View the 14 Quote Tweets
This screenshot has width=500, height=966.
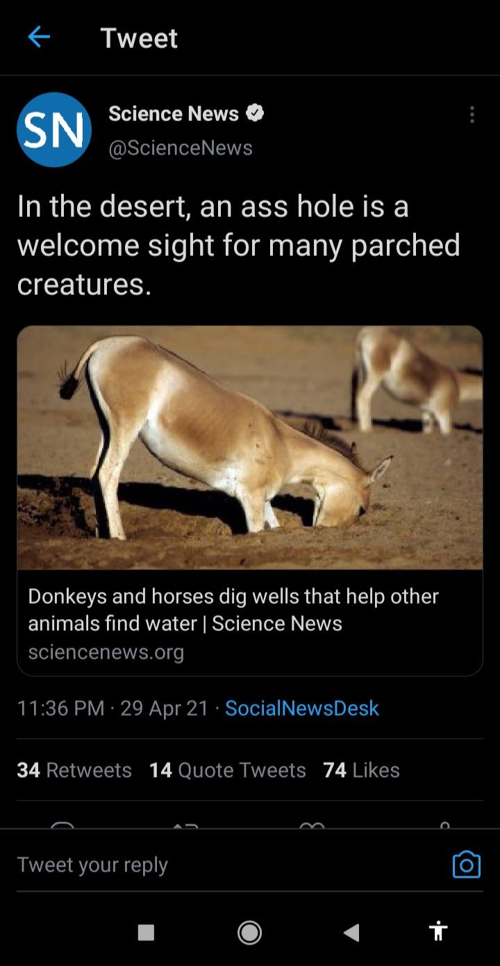tap(227, 770)
